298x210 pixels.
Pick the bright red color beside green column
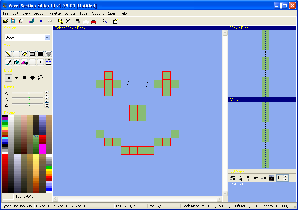tap(42, 136)
